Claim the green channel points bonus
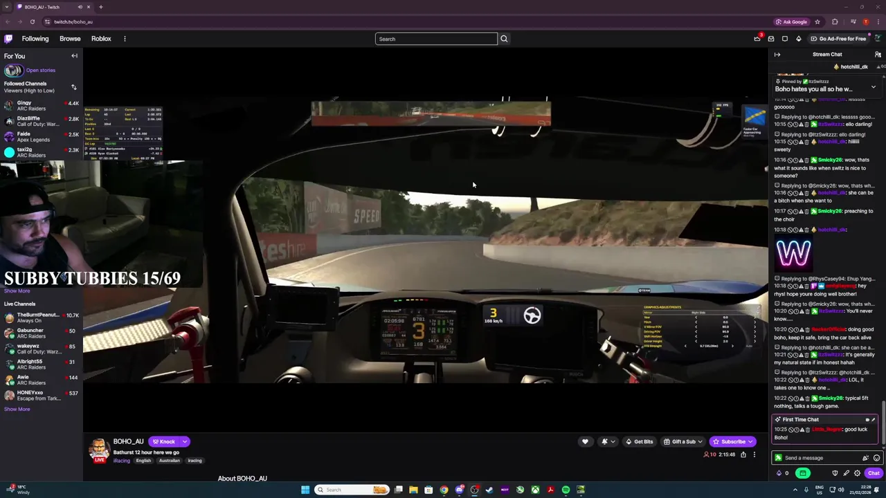886x498 pixels. [x=803, y=473]
